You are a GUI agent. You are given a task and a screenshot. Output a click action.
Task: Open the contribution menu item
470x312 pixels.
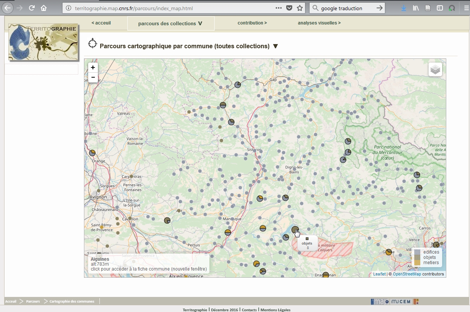(x=252, y=23)
